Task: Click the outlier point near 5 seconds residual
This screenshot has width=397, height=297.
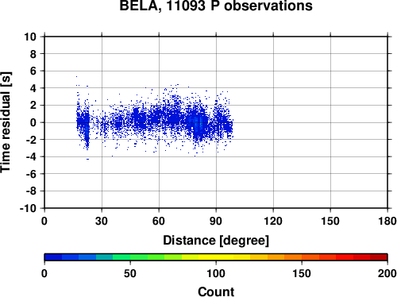Action: pyautogui.click(x=76, y=76)
